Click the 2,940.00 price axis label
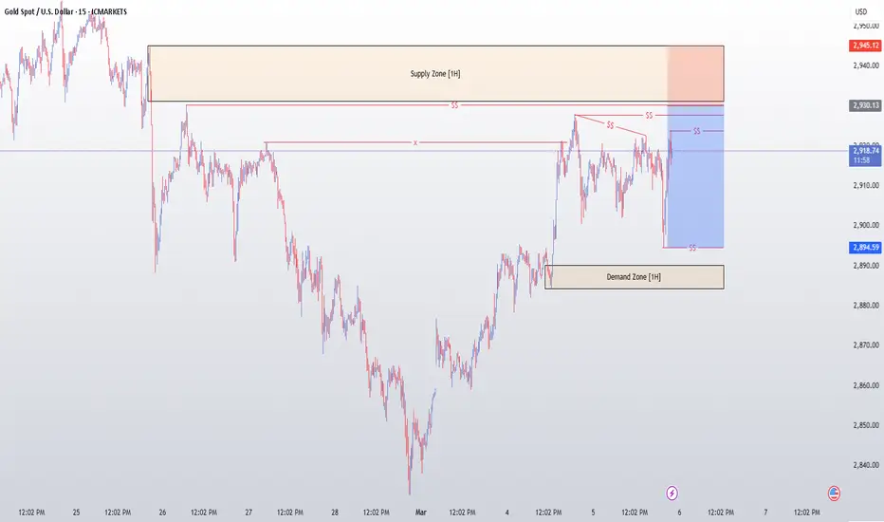 click(866, 65)
